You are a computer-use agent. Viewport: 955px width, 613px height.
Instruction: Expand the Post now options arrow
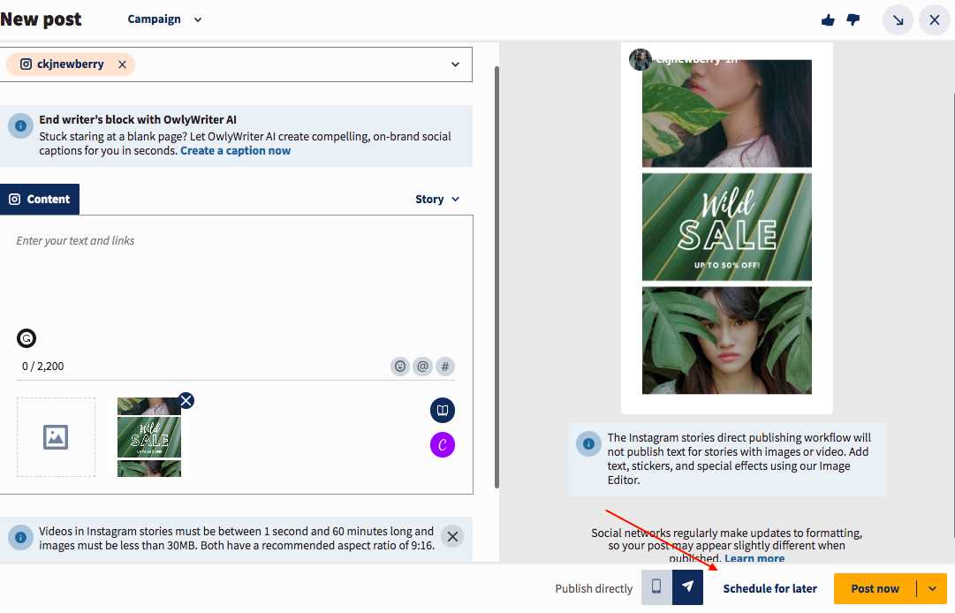932,588
